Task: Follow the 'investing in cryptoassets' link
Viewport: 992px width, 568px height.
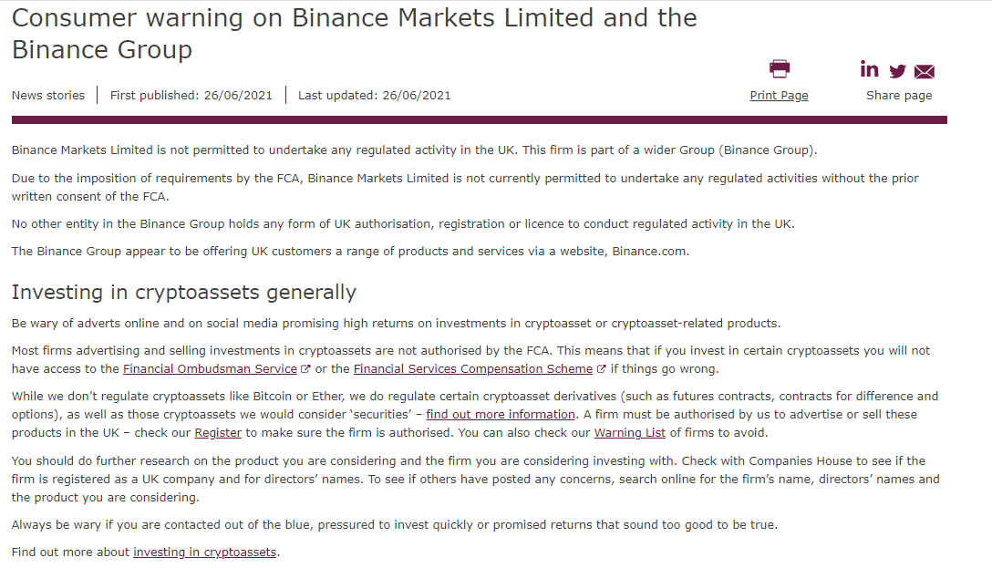Action: (x=205, y=553)
